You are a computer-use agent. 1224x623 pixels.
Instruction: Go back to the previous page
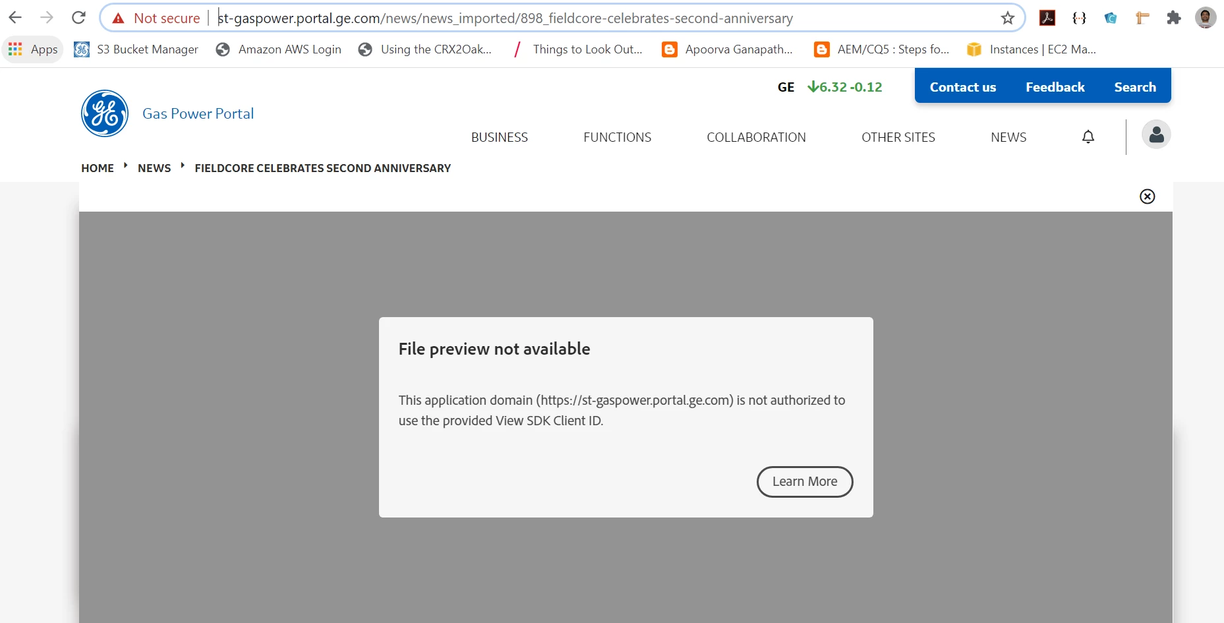pos(15,18)
